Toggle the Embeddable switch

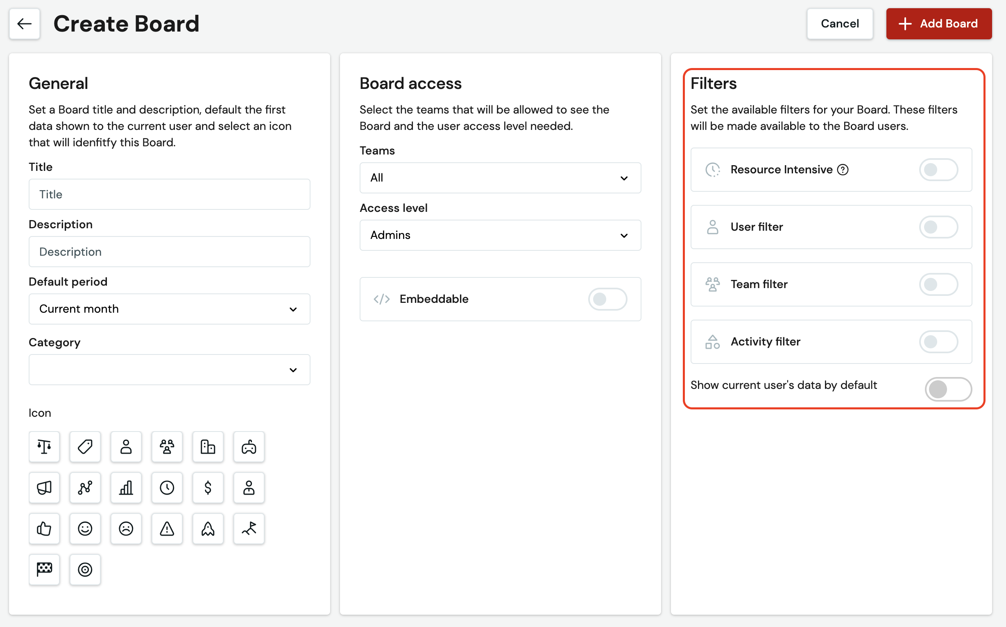coord(607,299)
